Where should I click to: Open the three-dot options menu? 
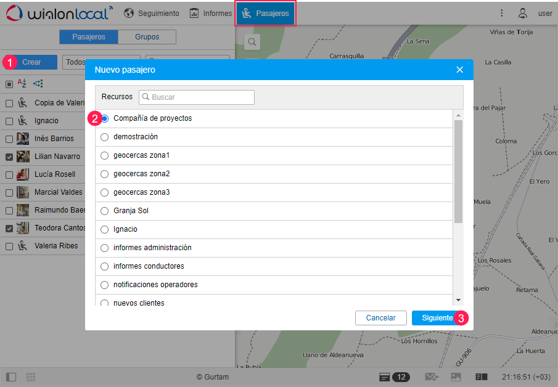501,13
